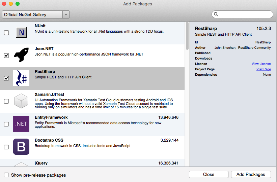Select the Bootstrap CSS title

[49, 140]
